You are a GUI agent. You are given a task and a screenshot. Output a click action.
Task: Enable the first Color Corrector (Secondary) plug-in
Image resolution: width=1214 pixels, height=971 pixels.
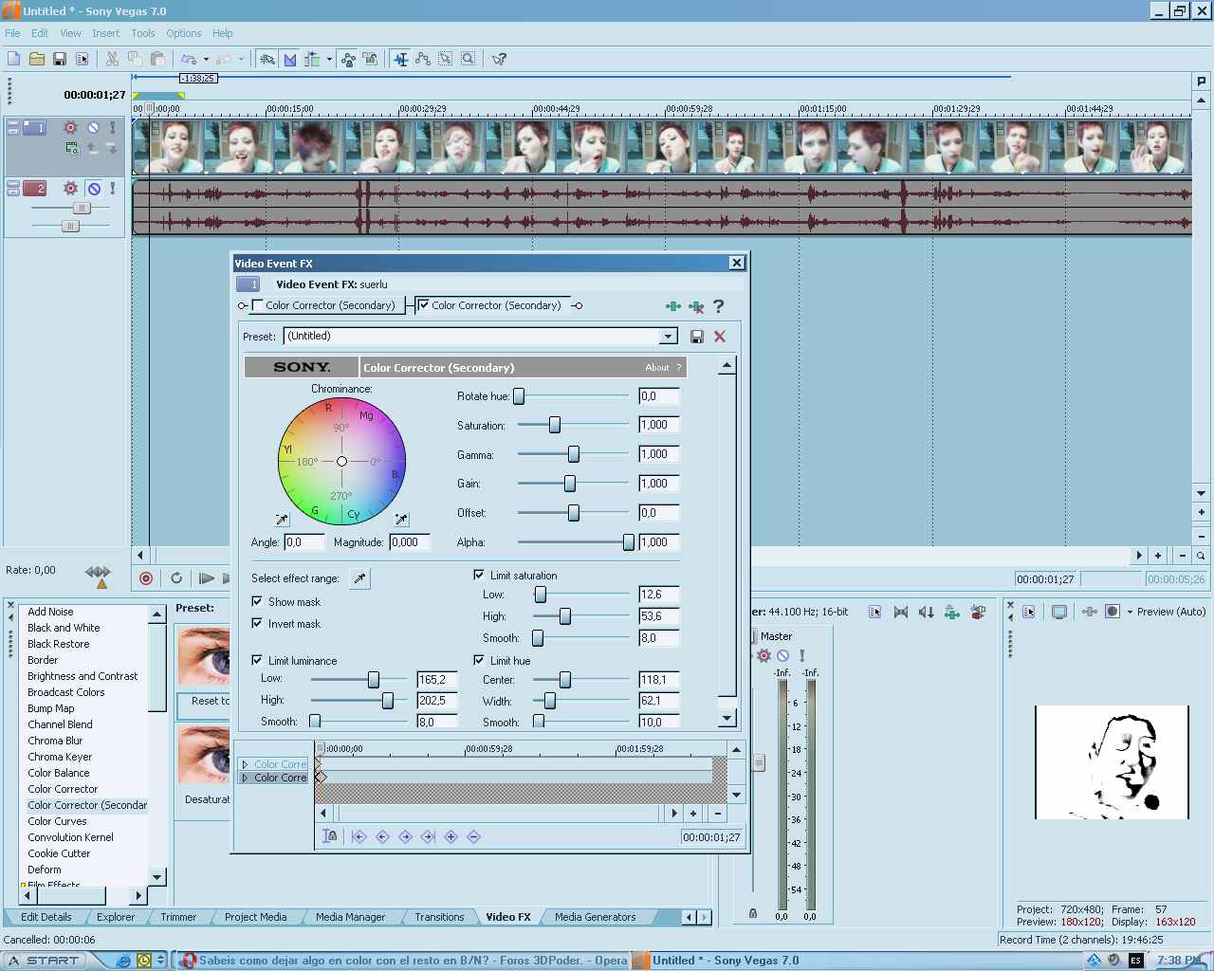coord(258,305)
